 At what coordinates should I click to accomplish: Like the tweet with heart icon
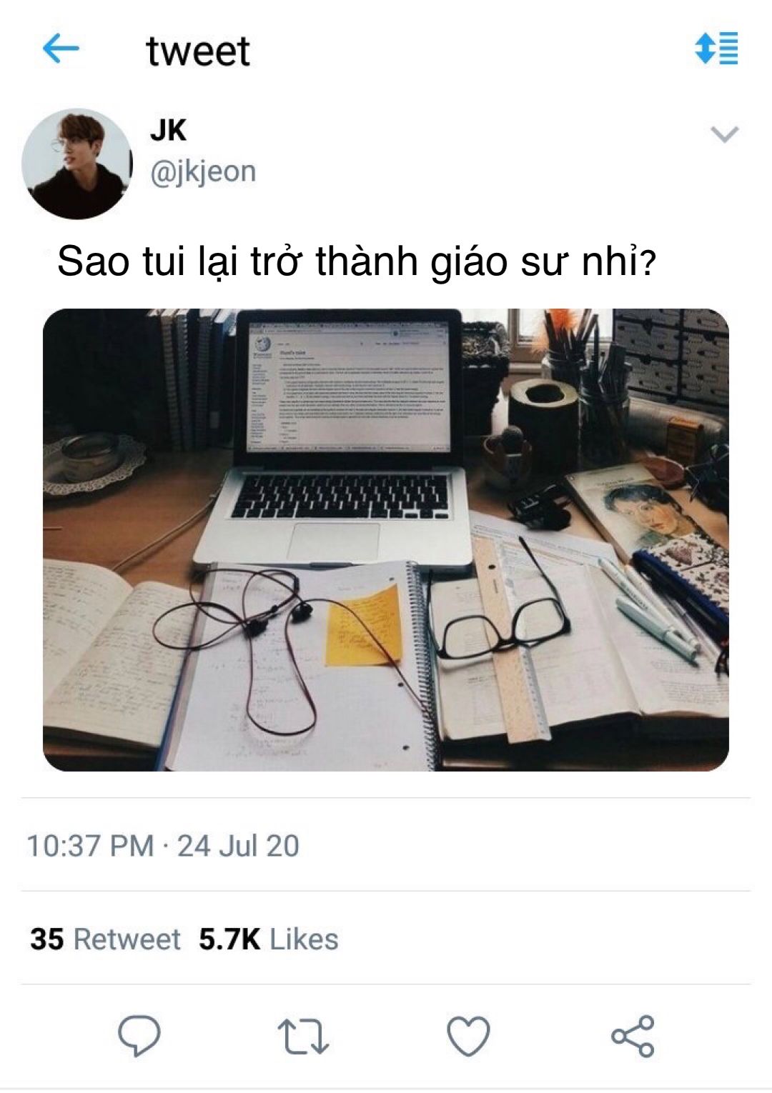pyautogui.click(x=468, y=1036)
